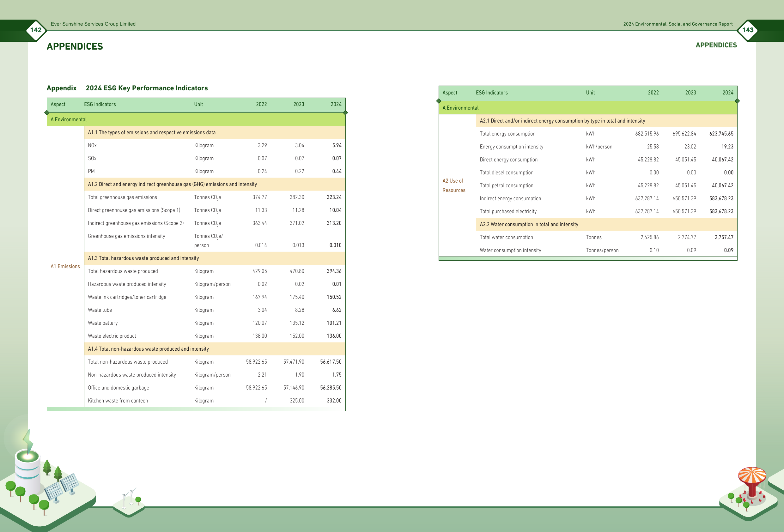Click 'A1.3 Total hazardous waste produced and intensity'
The height and width of the screenshot is (532, 784).
coord(215,258)
